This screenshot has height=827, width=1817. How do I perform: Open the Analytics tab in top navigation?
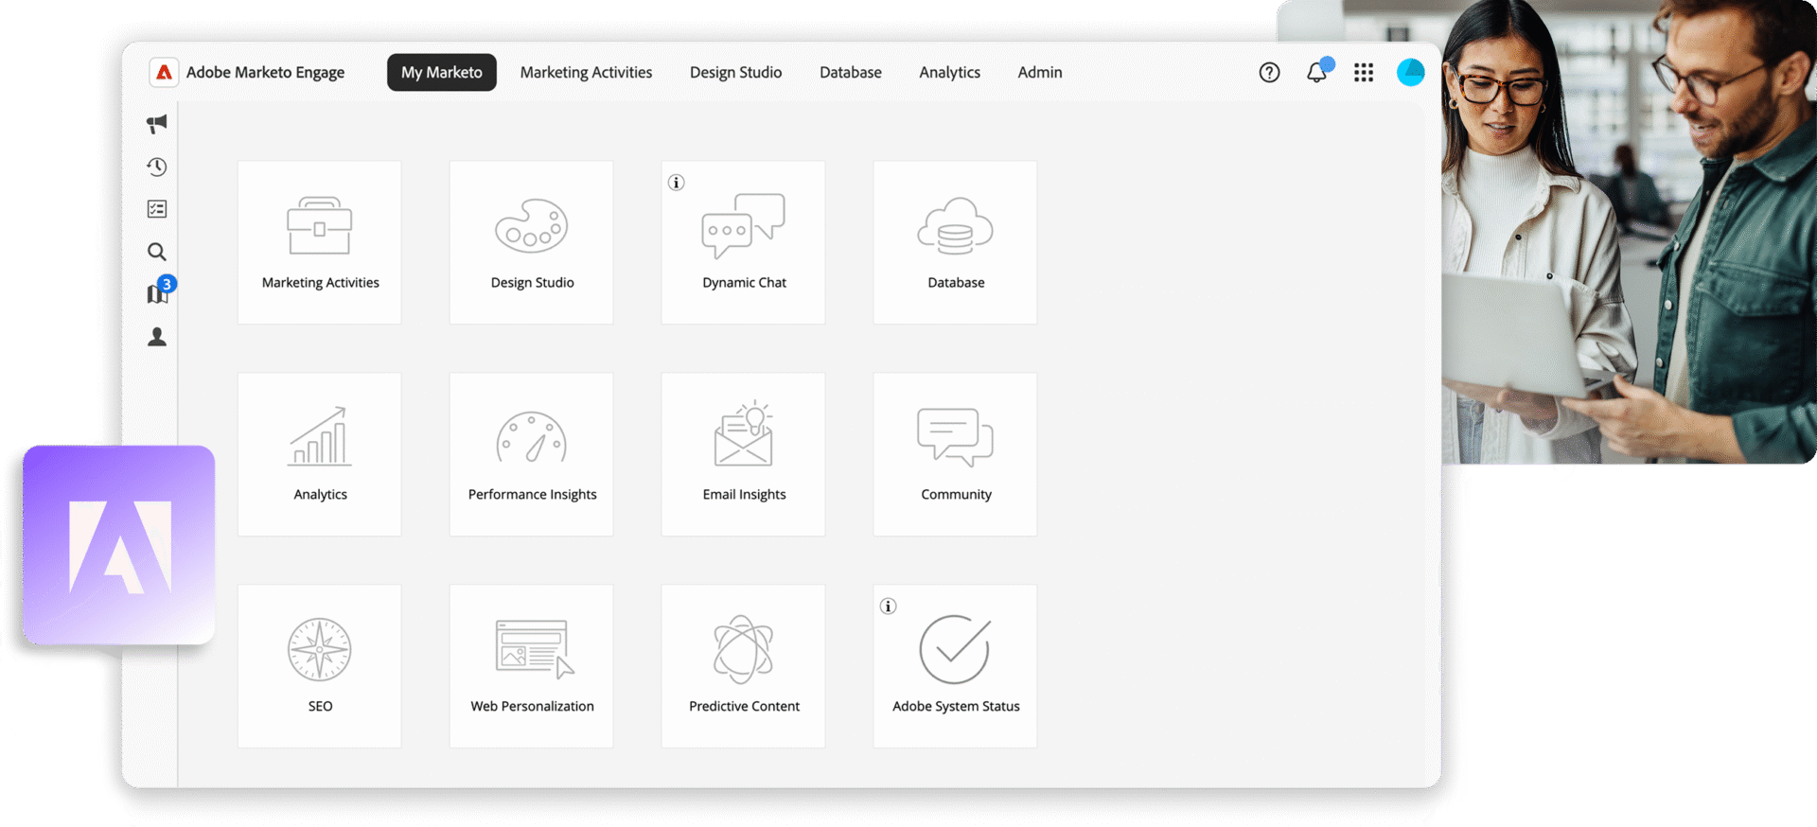tap(949, 73)
